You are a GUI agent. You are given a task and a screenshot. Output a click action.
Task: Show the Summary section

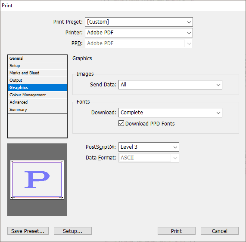(37, 110)
